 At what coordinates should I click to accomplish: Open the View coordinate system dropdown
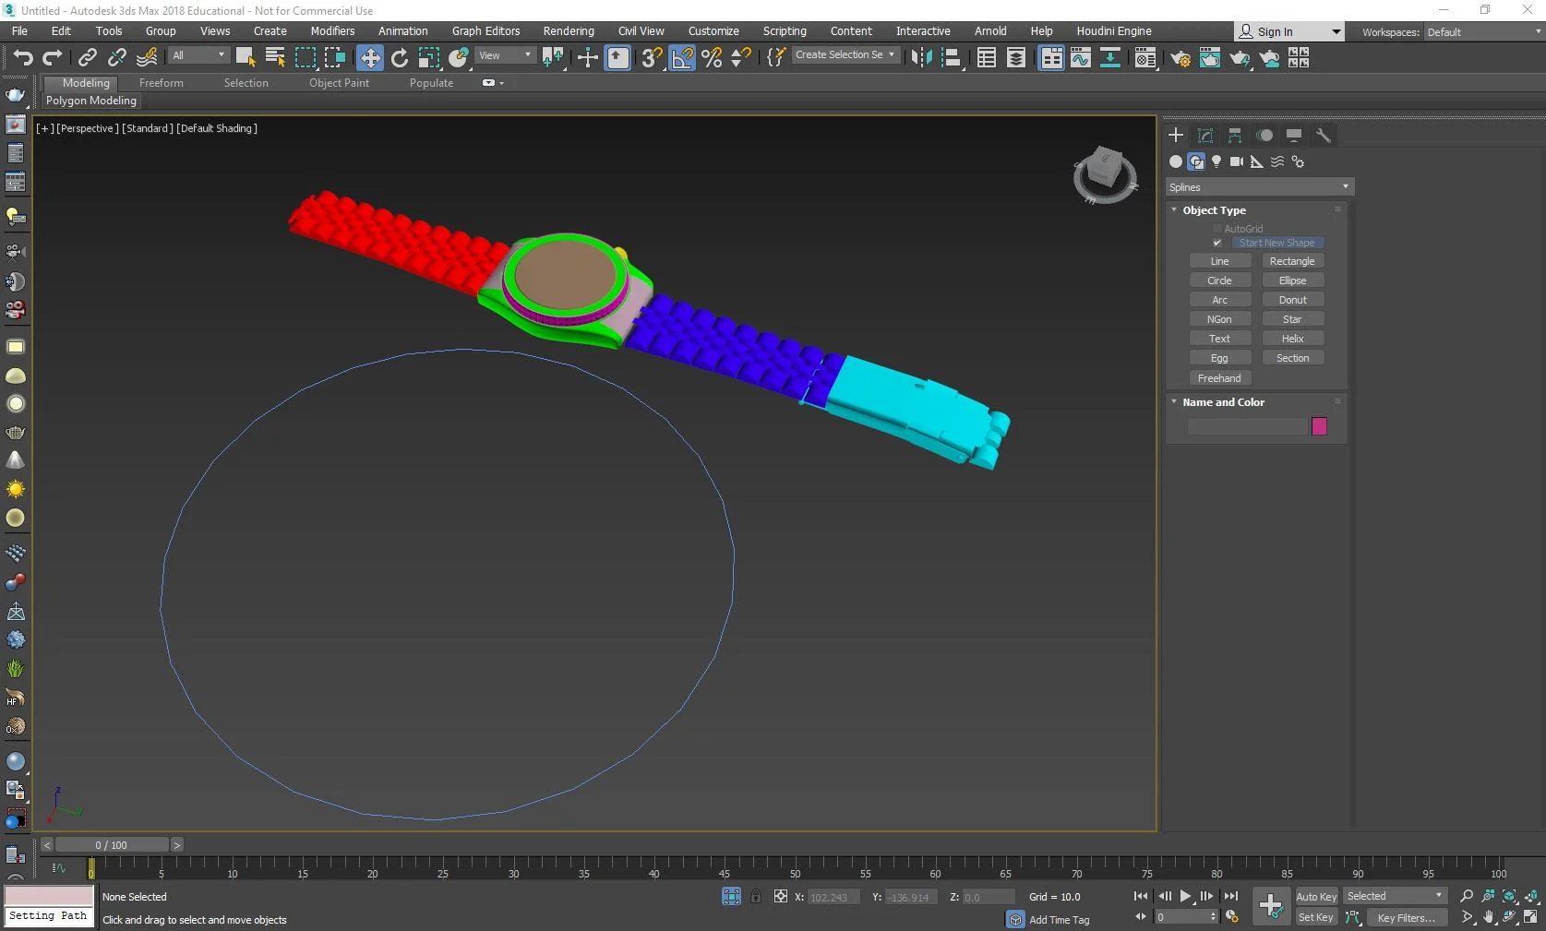pos(505,55)
